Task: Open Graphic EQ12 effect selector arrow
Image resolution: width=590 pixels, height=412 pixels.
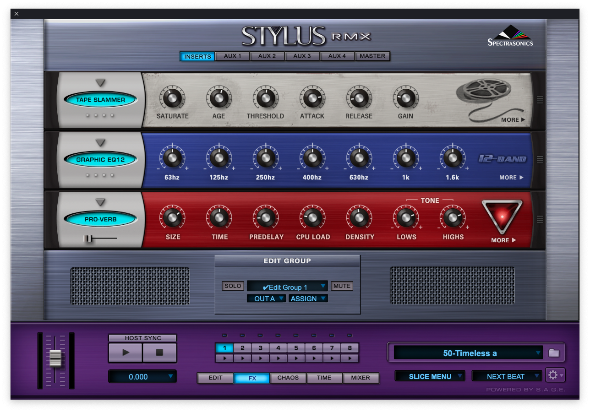Action: [x=100, y=142]
